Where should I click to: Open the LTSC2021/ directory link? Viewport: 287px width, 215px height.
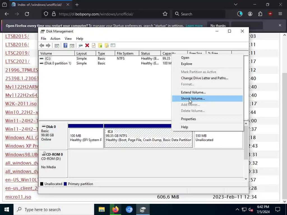17,61
